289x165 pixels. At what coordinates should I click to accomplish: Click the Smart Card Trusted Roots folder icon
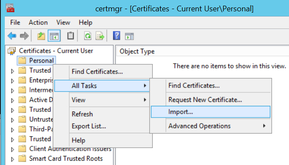(x=22, y=158)
